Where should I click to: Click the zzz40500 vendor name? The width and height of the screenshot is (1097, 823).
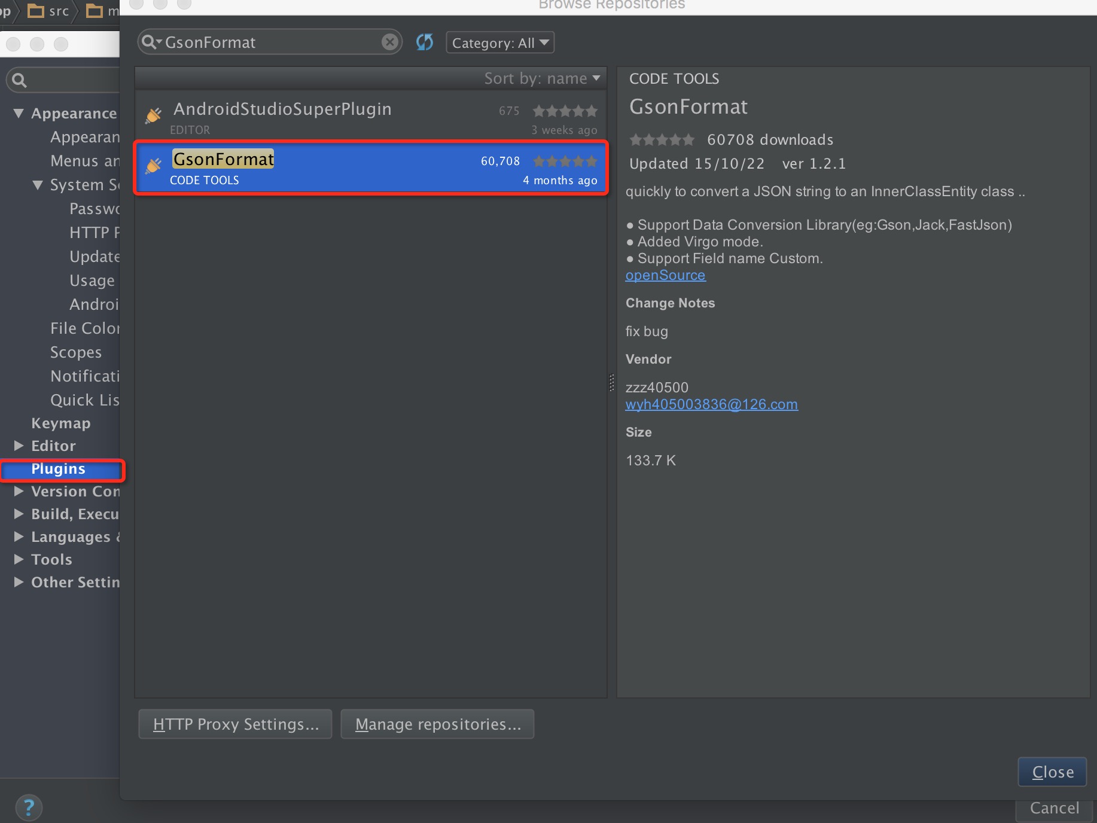coord(657,388)
